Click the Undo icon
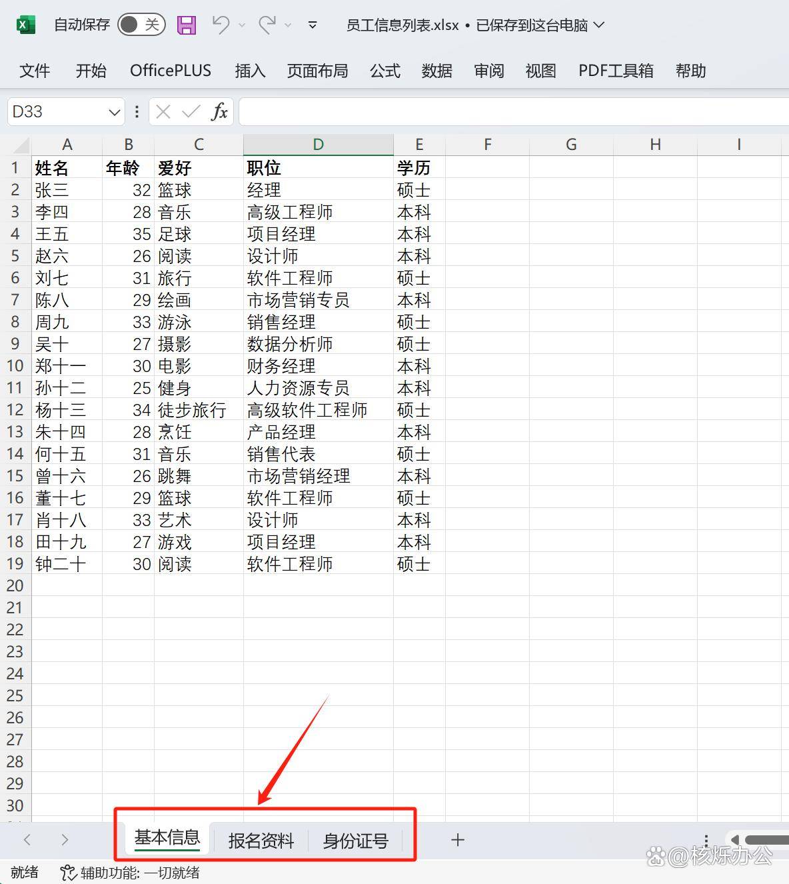The width and height of the screenshot is (789, 884). click(220, 24)
